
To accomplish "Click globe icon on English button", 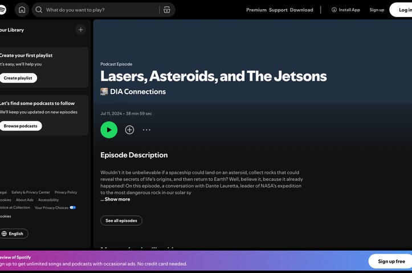I will point(4,234).
